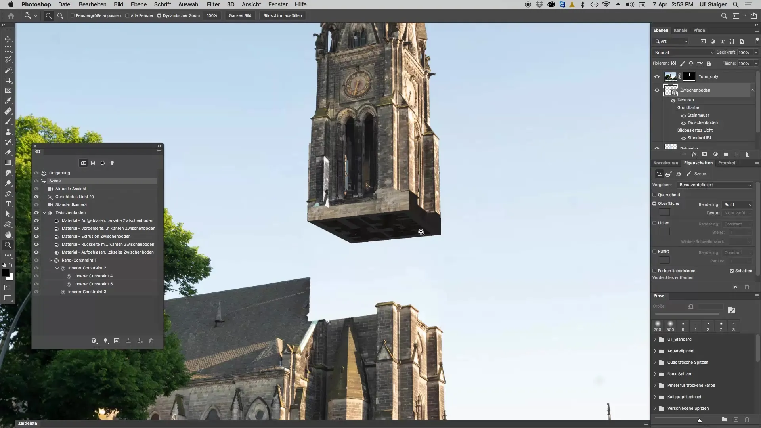
Task: Hide the Turm_only layer
Action: (657, 76)
